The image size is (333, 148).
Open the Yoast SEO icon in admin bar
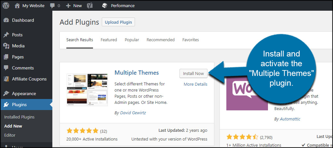(x=90, y=6)
